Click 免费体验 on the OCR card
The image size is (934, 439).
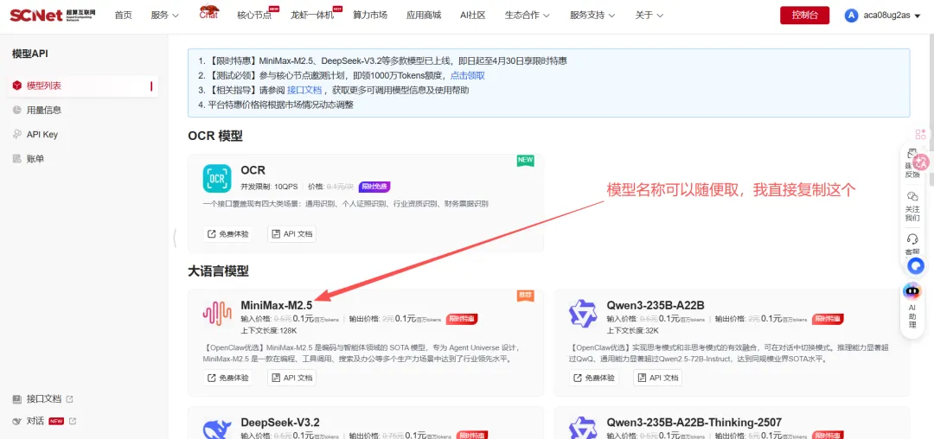(x=227, y=234)
